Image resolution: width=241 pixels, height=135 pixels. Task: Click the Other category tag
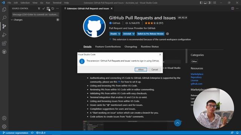[194, 61]
